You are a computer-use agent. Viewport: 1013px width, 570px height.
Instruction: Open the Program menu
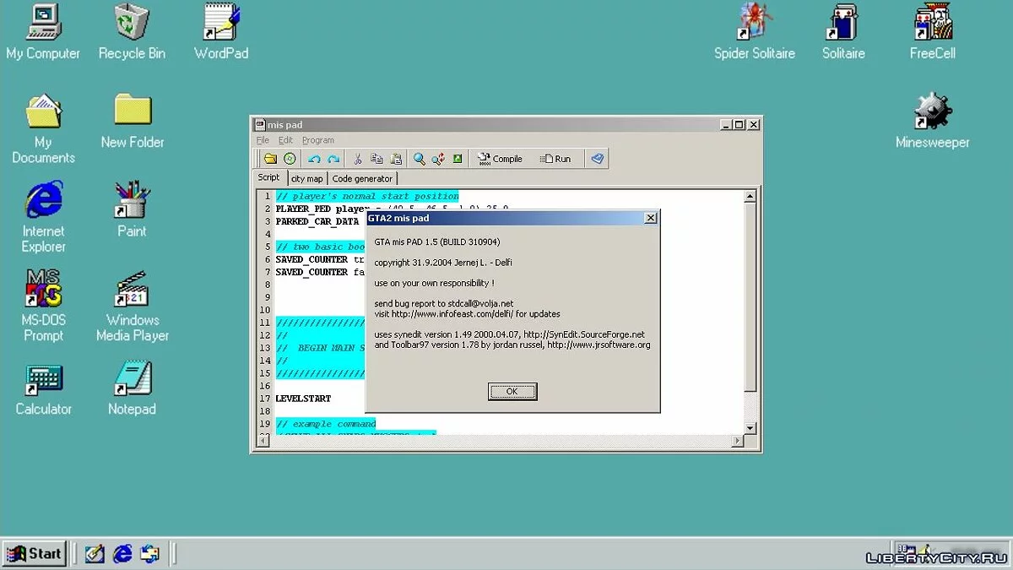click(x=318, y=140)
